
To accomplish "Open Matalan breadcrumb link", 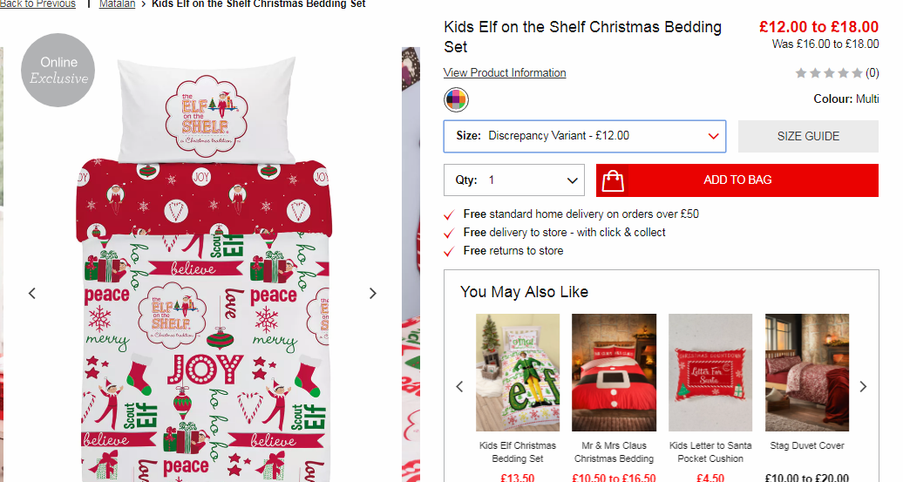I will click(117, 4).
